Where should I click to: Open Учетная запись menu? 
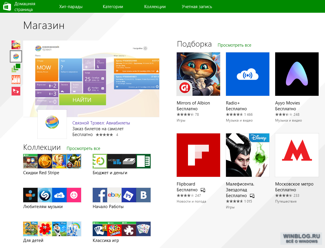[x=197, y=7]
